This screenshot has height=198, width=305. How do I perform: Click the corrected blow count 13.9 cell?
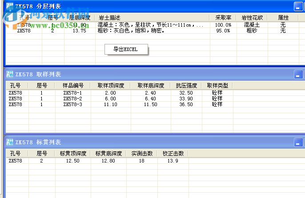173,161
